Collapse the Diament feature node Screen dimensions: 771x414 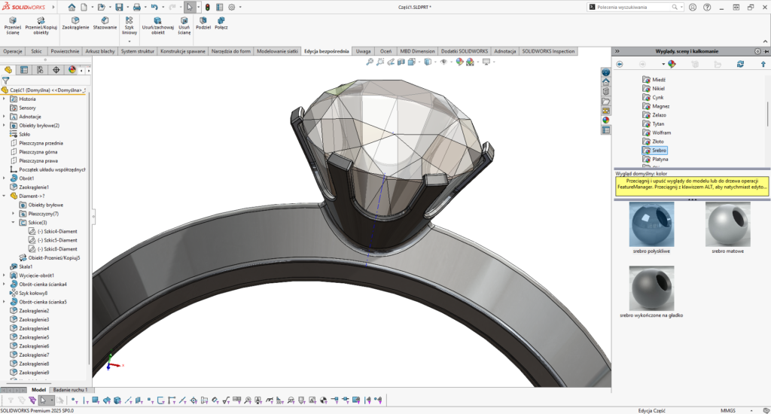(5, 196)
